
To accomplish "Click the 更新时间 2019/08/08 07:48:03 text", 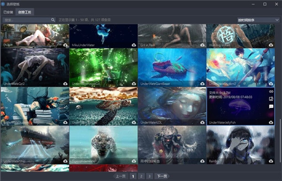I will pos(230,97).
